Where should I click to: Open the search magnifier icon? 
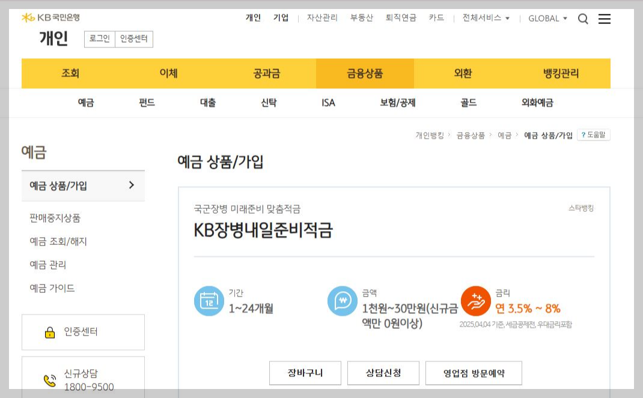[583, 19]
